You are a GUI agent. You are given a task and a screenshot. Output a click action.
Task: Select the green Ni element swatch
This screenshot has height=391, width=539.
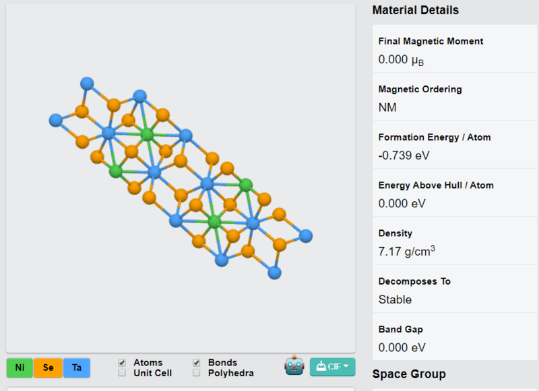[20, 367]
